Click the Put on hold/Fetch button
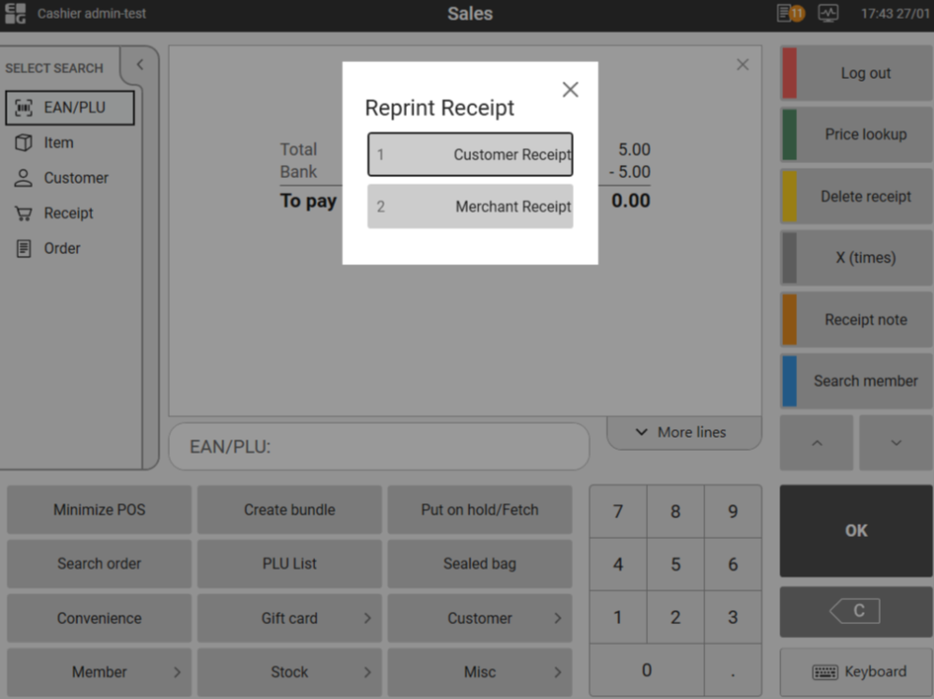The height and width of the screenshot is (699, 934). (x=479, y=510)
